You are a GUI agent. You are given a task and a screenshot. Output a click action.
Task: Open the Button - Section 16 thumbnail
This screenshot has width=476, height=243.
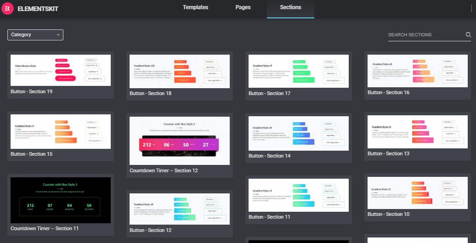418,71
